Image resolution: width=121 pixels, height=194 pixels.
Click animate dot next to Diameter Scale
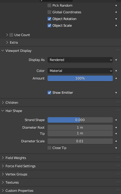point(116,141)
